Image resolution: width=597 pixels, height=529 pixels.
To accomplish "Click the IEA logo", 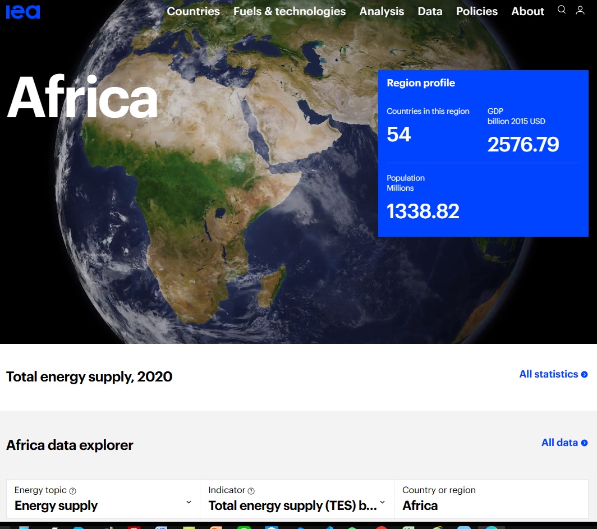I will click(23, 12).
